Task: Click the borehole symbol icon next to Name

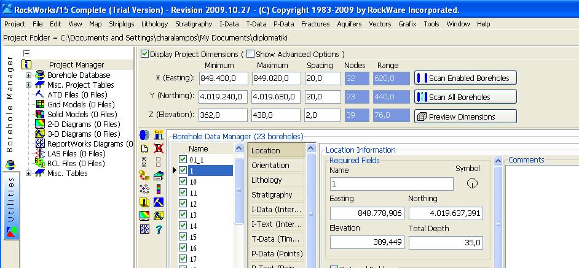Action: pos(472,183)
